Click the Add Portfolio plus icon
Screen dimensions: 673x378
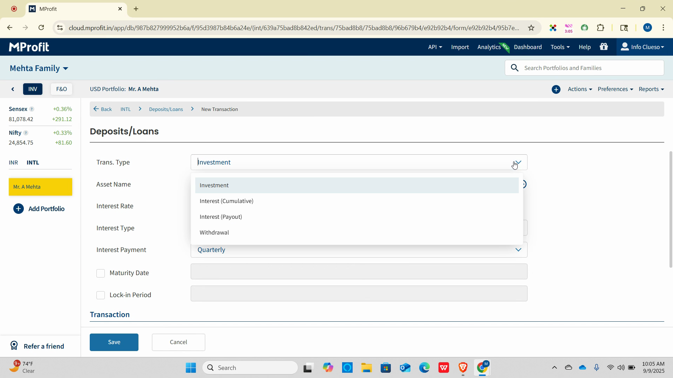(19, 209)
